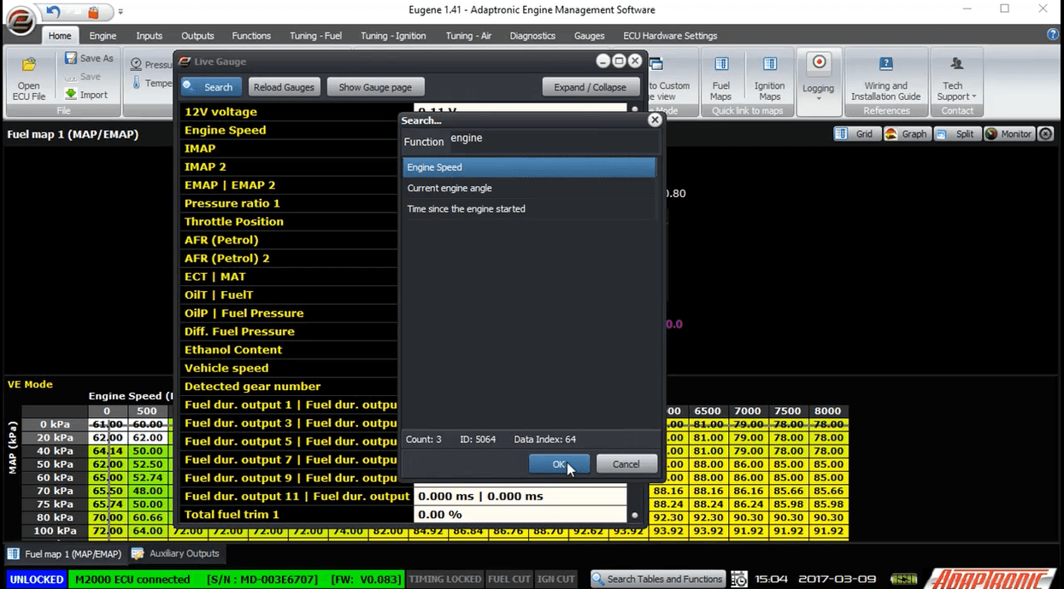This screenshot has height=589, width=1064.
Task: Select Current engine angle result
Action: tap(529, 188)
